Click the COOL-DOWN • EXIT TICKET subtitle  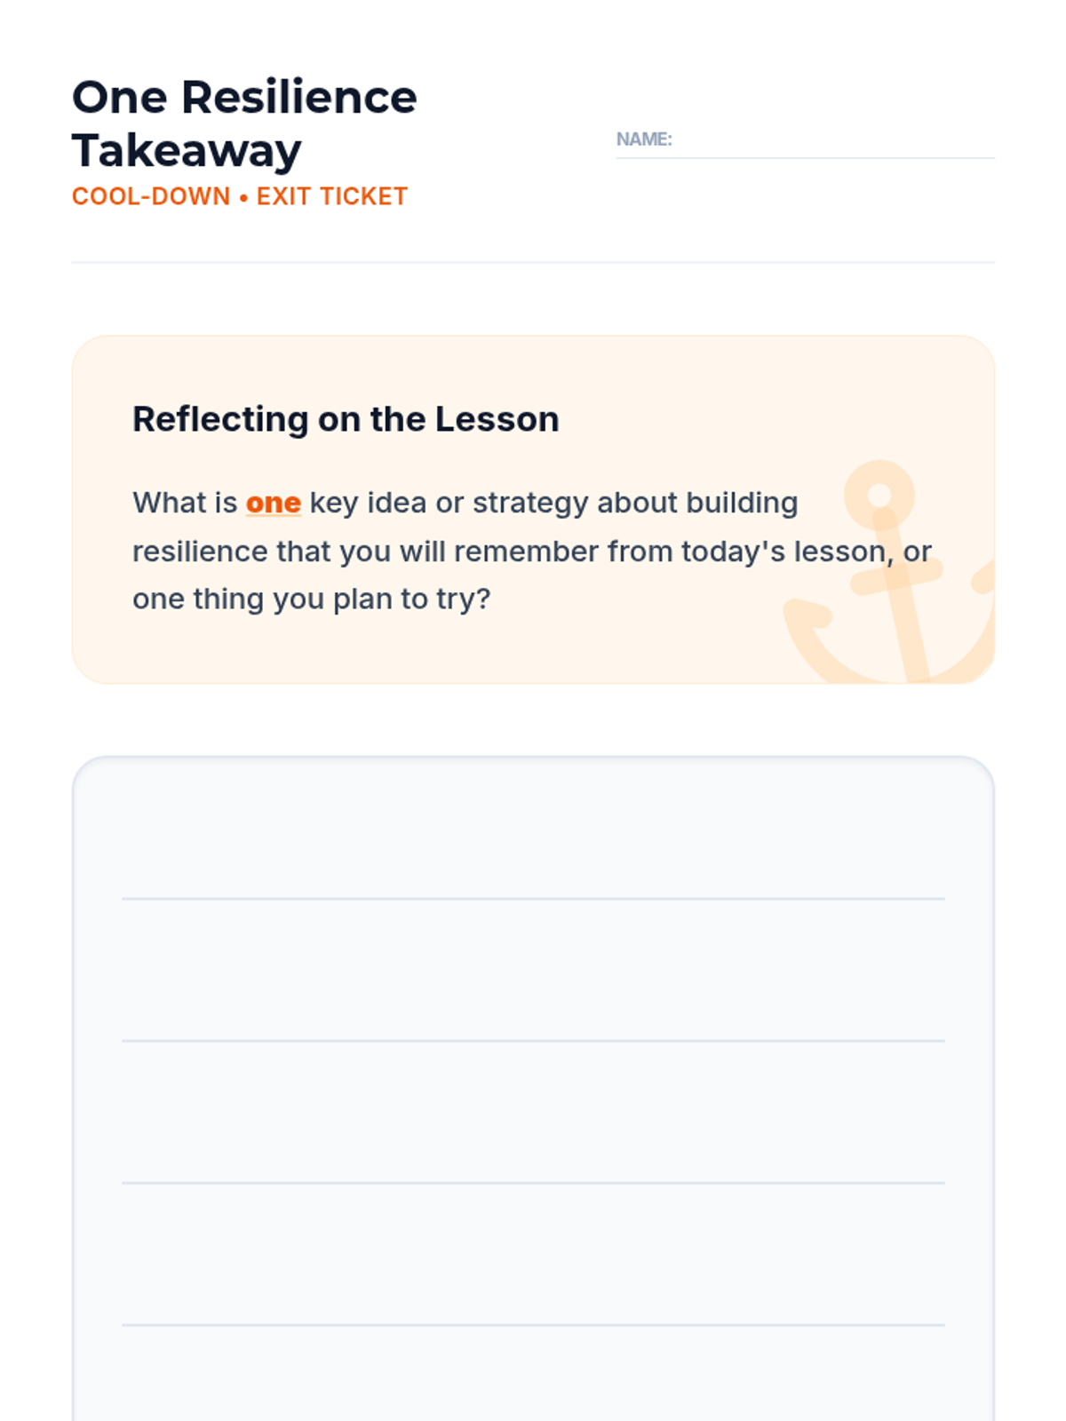(x=240, y=196)
